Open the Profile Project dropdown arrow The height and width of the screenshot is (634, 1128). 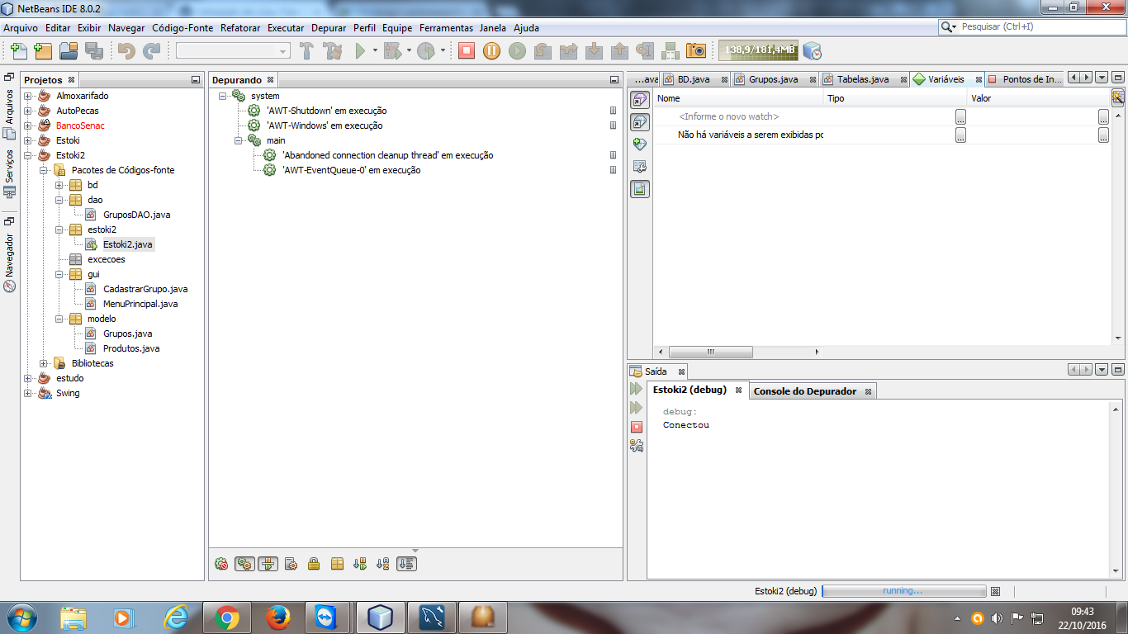(x=443, y=51)
